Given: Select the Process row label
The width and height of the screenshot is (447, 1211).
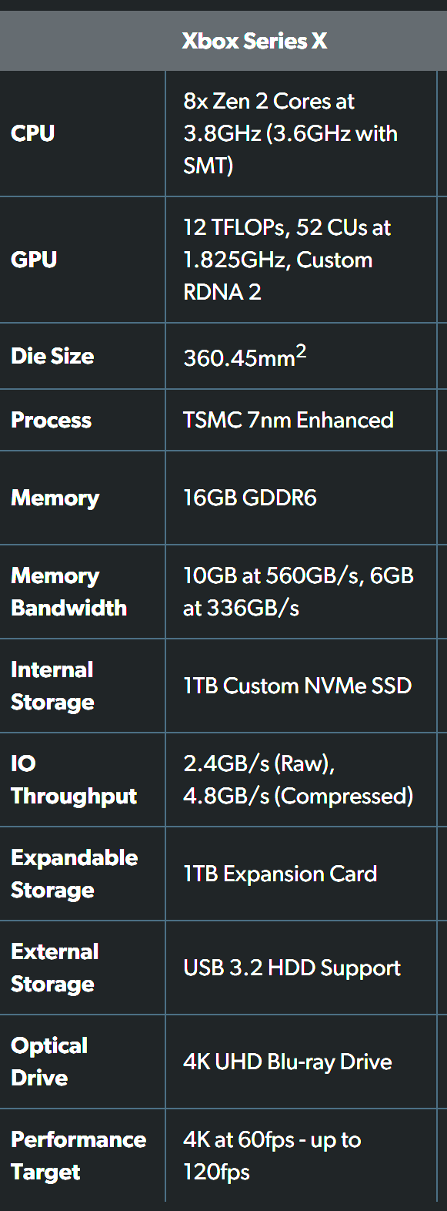Looking at the screenshot, I should click(52, 420).
